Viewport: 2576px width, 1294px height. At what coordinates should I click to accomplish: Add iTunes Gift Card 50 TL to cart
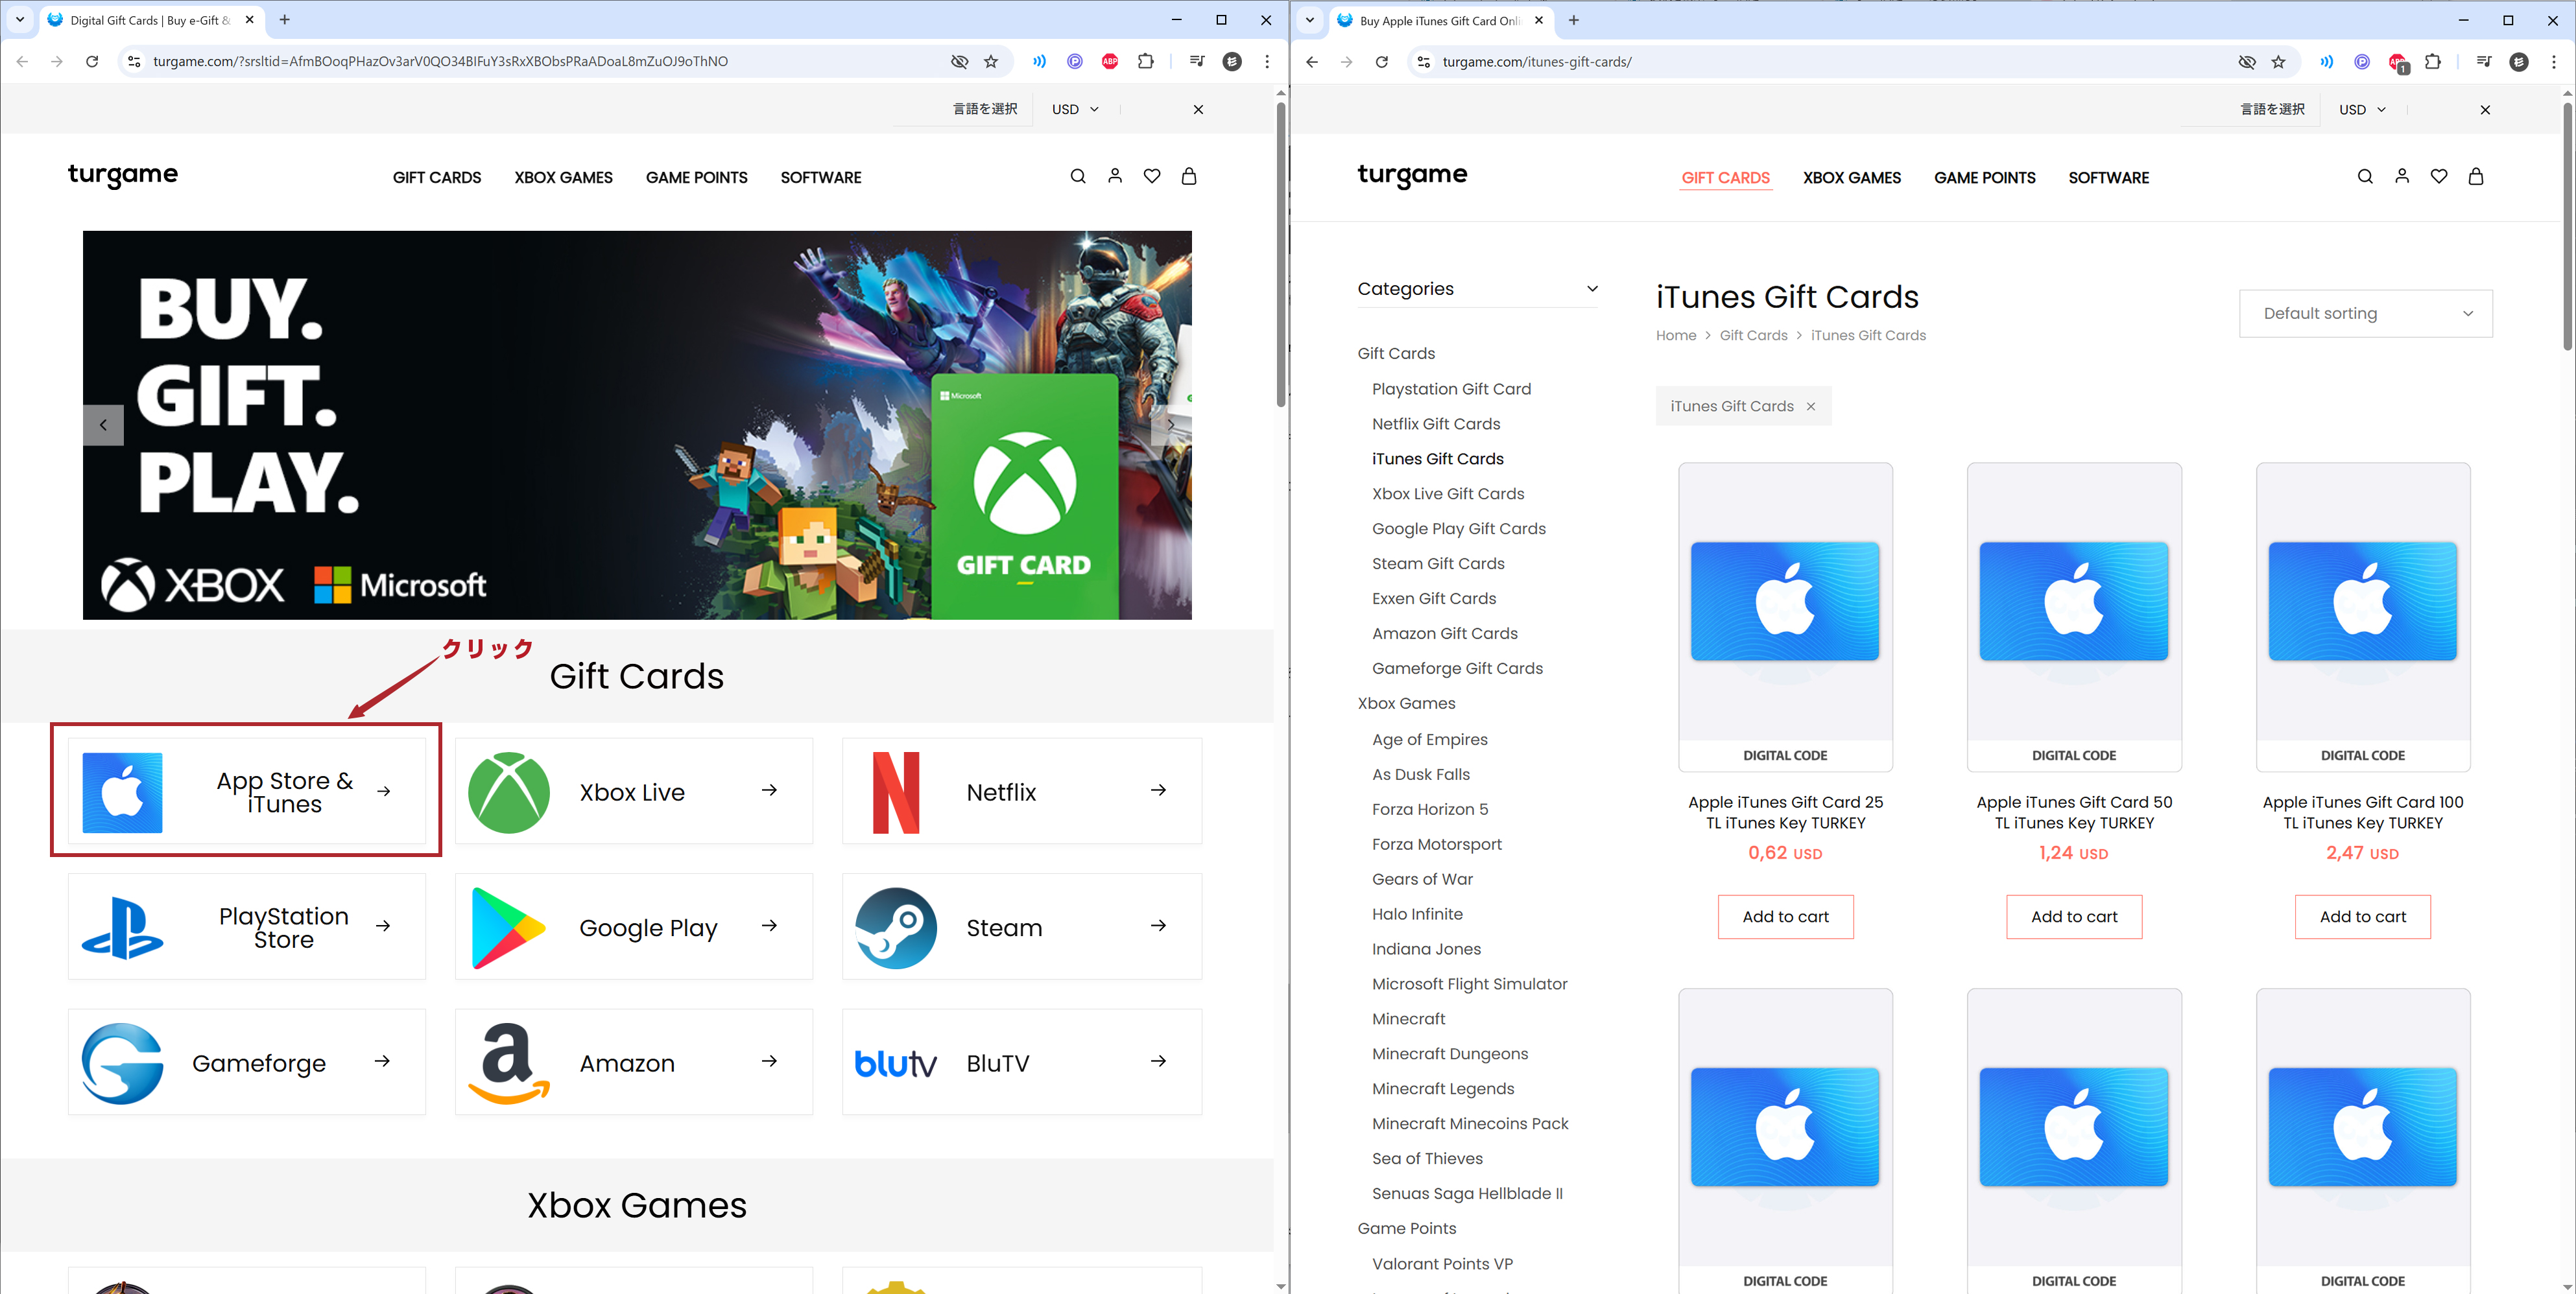(x=2074, y=917)
